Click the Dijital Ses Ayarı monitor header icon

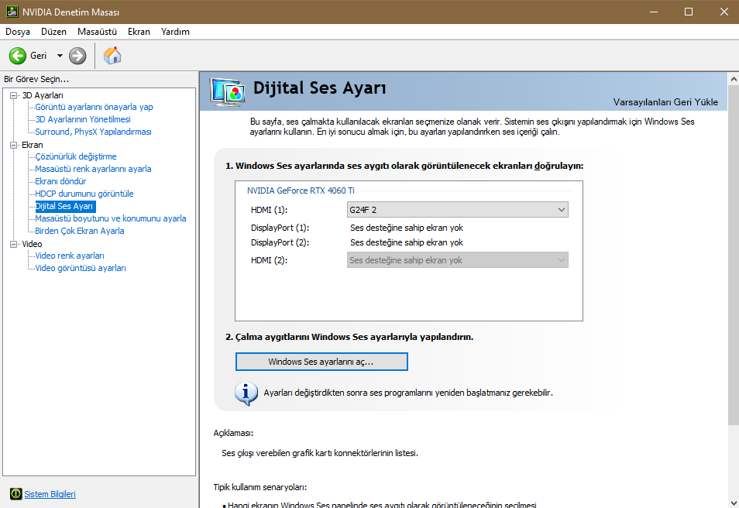click(x=228, y=91)
